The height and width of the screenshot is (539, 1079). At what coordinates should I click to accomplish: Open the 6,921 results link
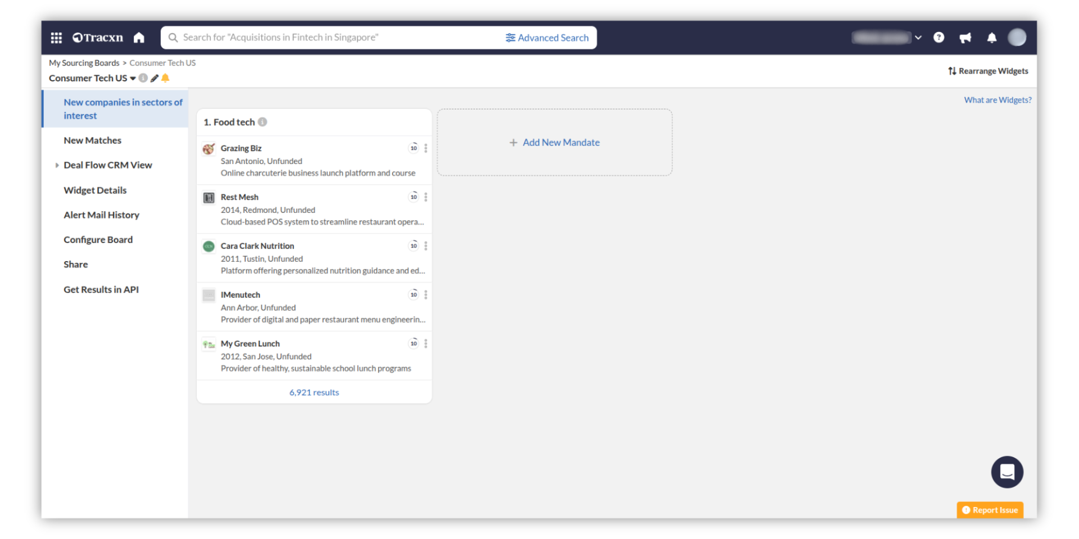pos(314,392)
